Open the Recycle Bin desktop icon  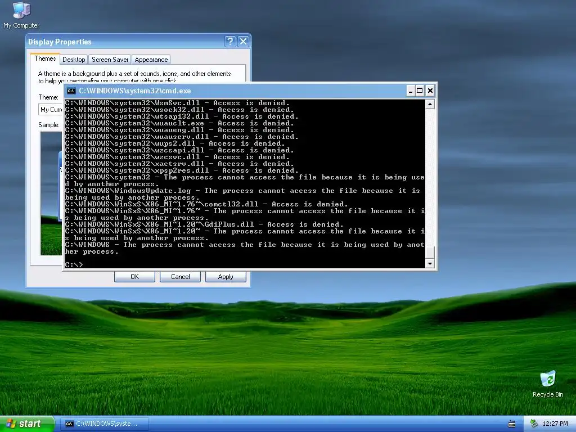point(548,384)
